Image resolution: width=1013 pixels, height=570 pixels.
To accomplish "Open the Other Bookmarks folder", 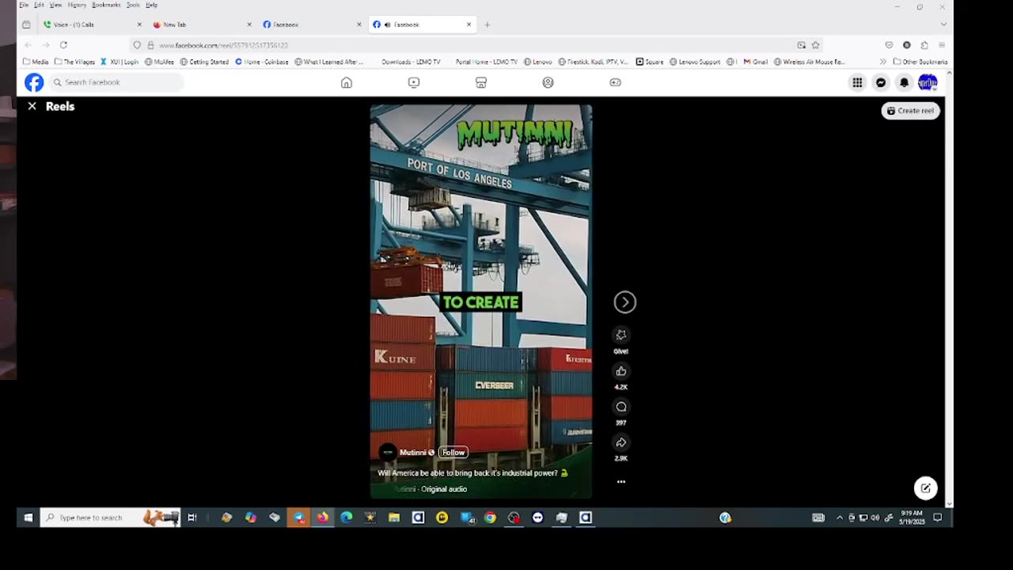I will coord(920,62).
